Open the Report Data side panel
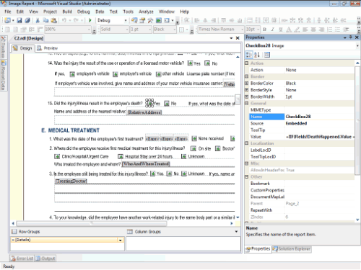The image size is (361, 270). coord(4,76)
